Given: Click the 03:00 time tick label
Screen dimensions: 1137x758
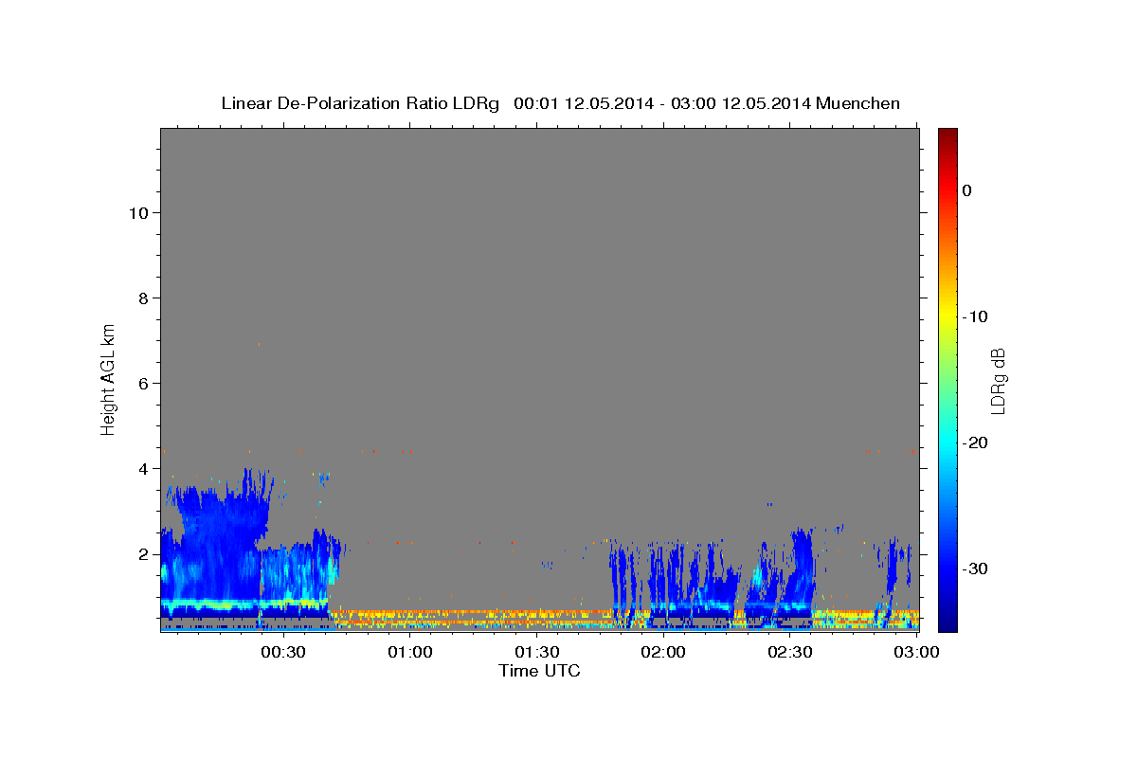Looking at the screenshot, I should coord(917,652).
